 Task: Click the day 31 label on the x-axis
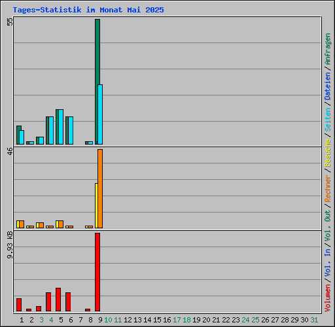coord(314,320)
